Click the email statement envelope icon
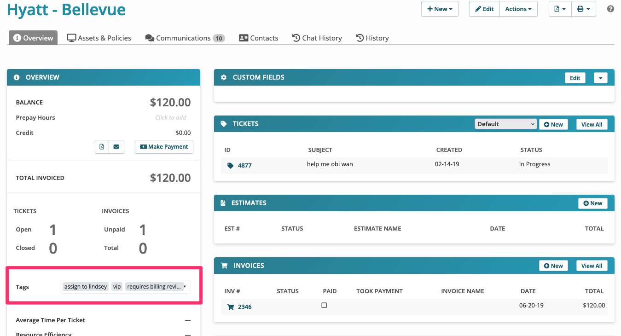Screen dimensions: 621x336 click(x=116, y=147)
